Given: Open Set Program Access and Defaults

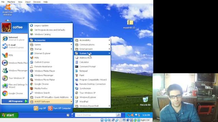Looking at the screenshot, I should pyautogui.click(x=51, y=30).
